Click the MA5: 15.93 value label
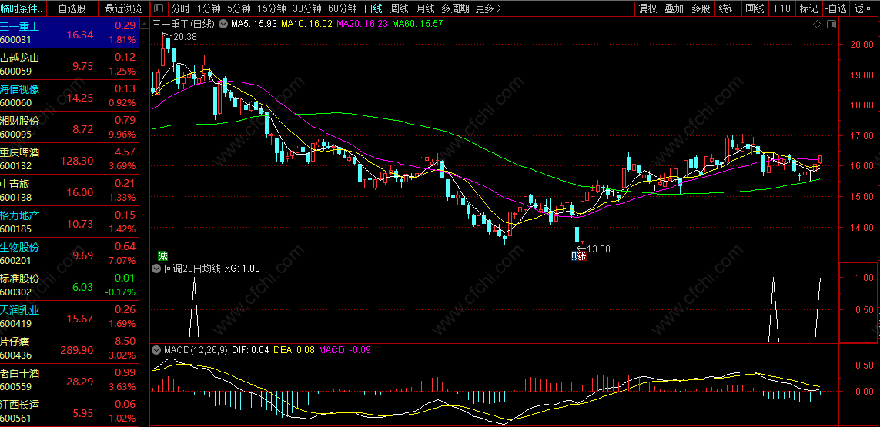This screenshot has height=427, width=880. tap(254, 24)
